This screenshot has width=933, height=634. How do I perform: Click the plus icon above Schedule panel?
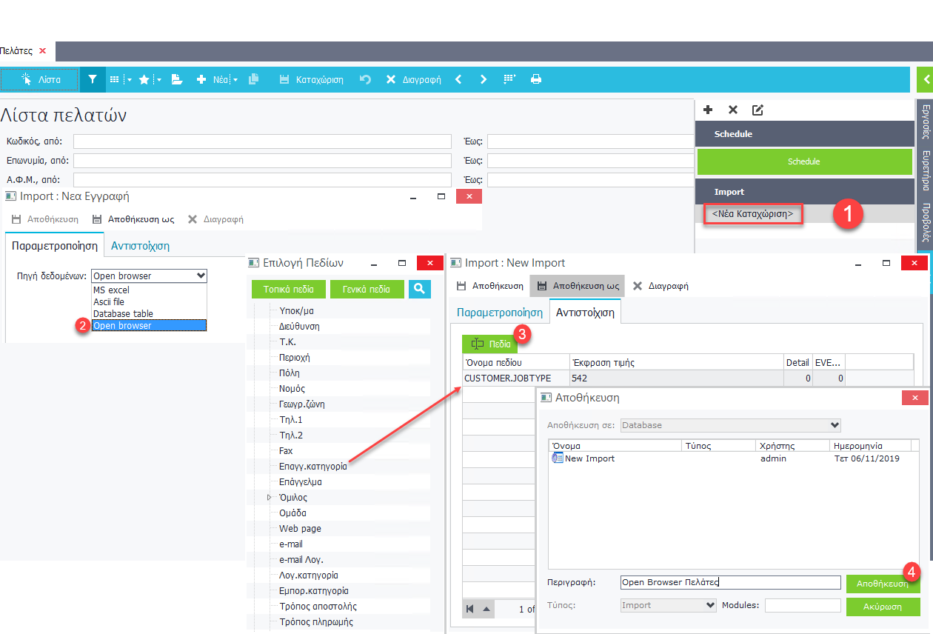click(708, 110)
